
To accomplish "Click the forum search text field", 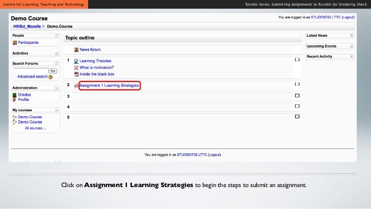I will 31,71.
